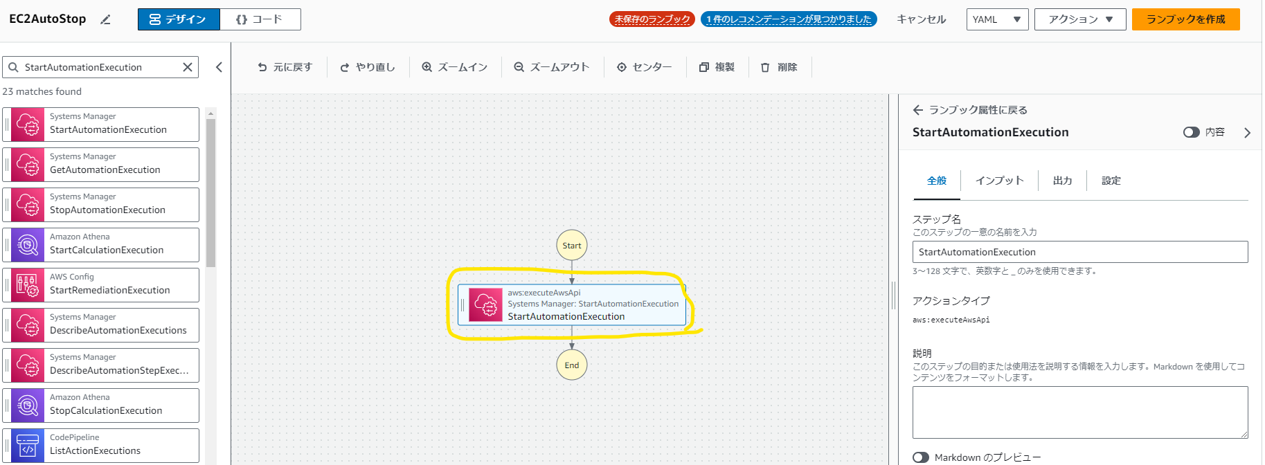Select the StopAutomationExecution action icon
The width and height of the screenshot is (1265, 465).
coord(28,205)
